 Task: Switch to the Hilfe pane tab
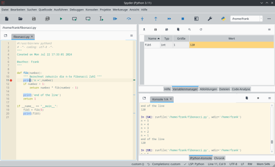coord(167,89)
